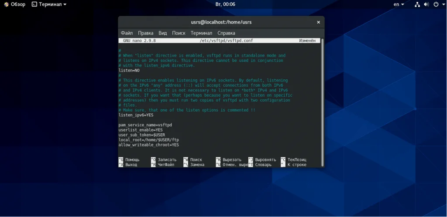447x217 pixels.
Task: Click the ^T Словарь shortcut hint
Action: pyautogui.click(x=260, y=165)
